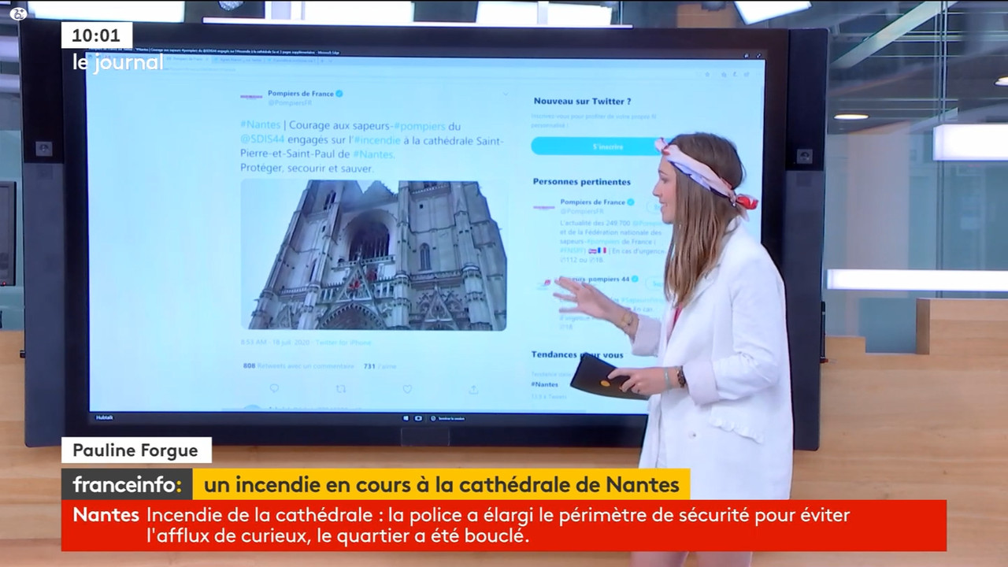The width and height of the screenshot is (1008, 567).
Task: Open Pompiers de France under Personnes pertinentes
Action: click(x=592, y=202)
